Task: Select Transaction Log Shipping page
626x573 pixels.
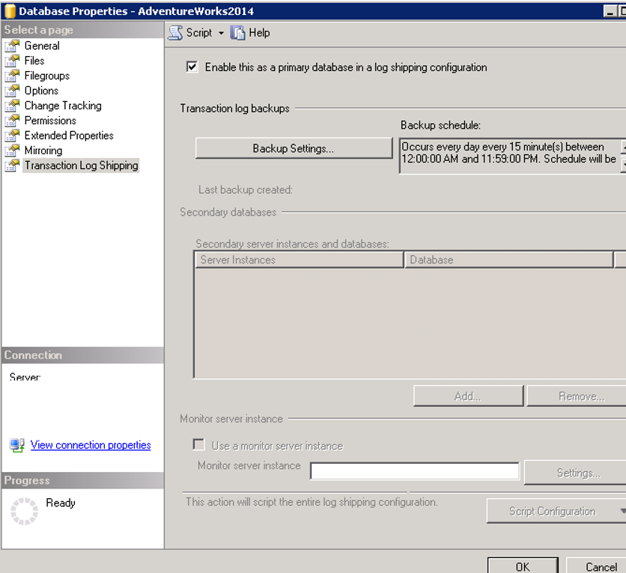Action: point(82,165)
